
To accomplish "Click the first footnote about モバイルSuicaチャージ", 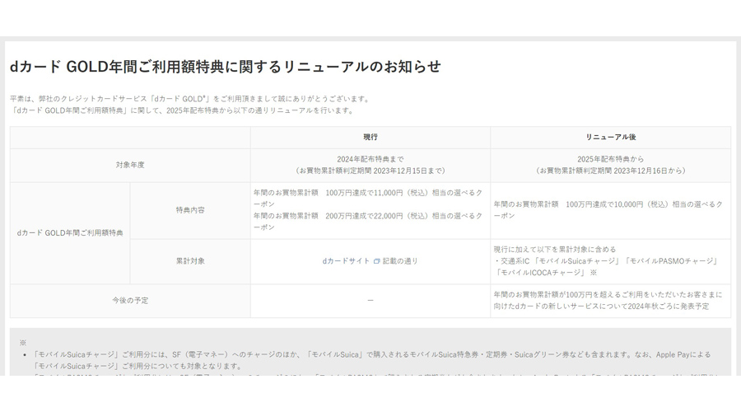I will (x=371, y=360).
